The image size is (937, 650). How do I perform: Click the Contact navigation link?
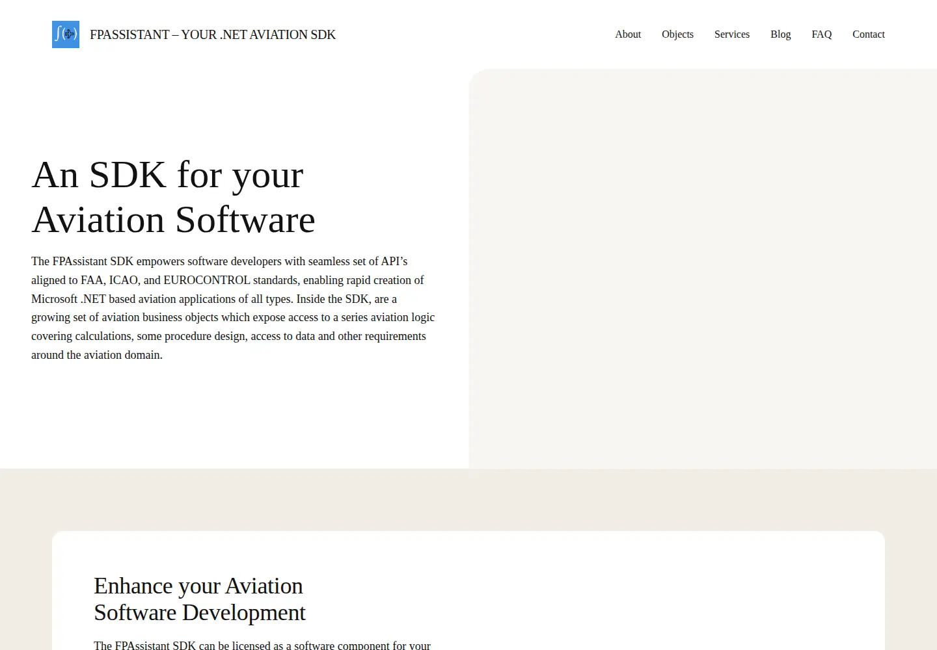point(869,34)
